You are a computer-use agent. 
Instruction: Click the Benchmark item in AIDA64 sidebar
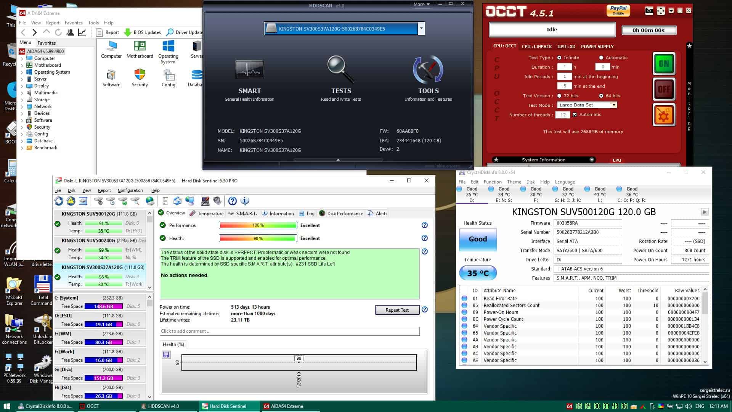[x=45, y=147]
